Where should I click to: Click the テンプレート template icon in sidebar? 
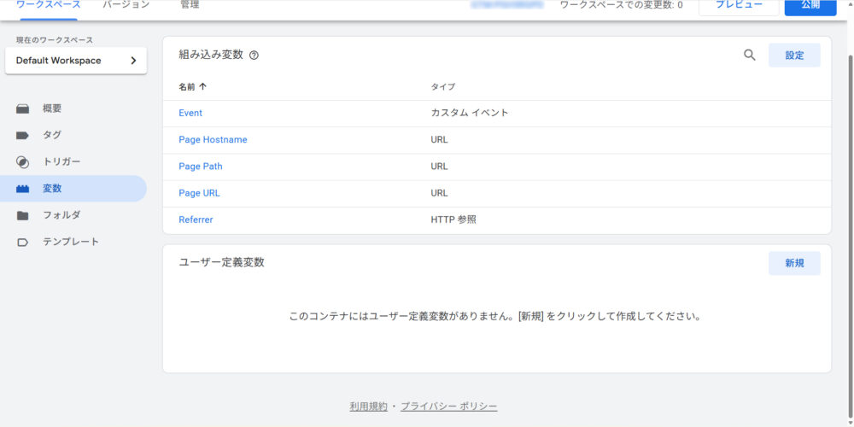23,243
